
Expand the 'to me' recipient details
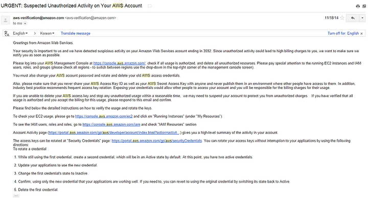pyautogui.click(x=25, y=23)
